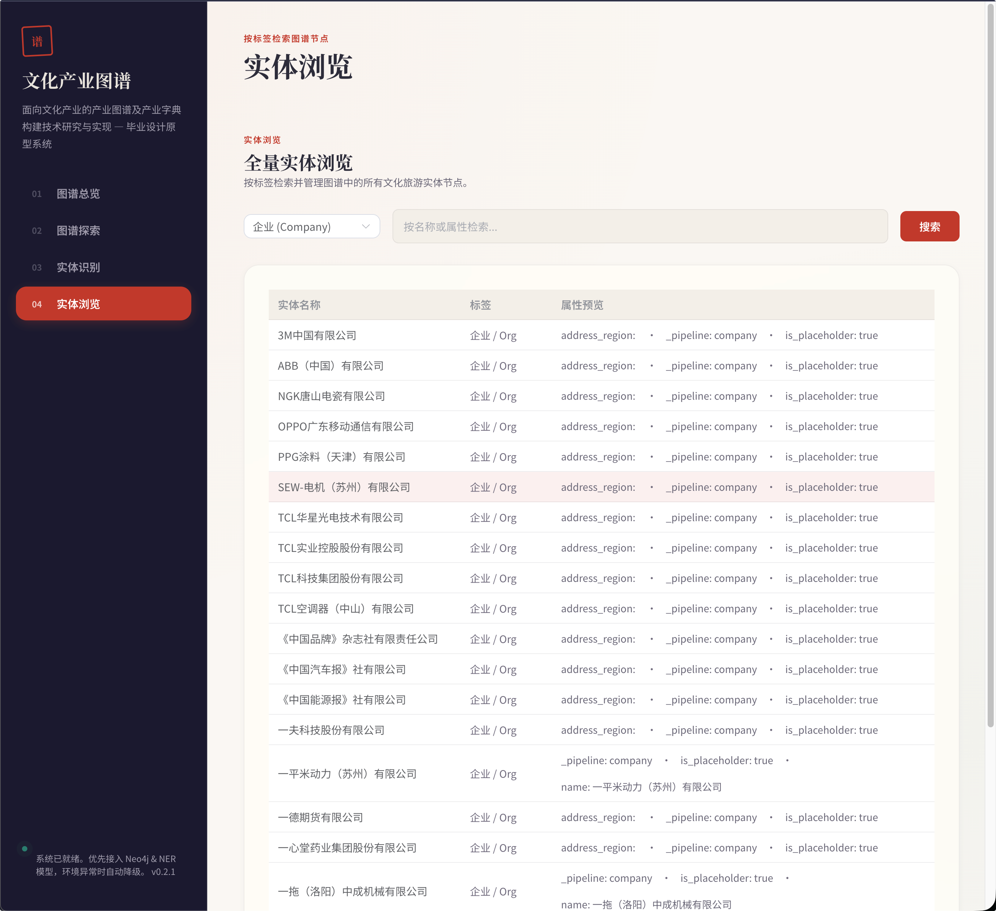
Task: Focus the 按名称或属性检索 search field
Action: [x=639, y=227]
